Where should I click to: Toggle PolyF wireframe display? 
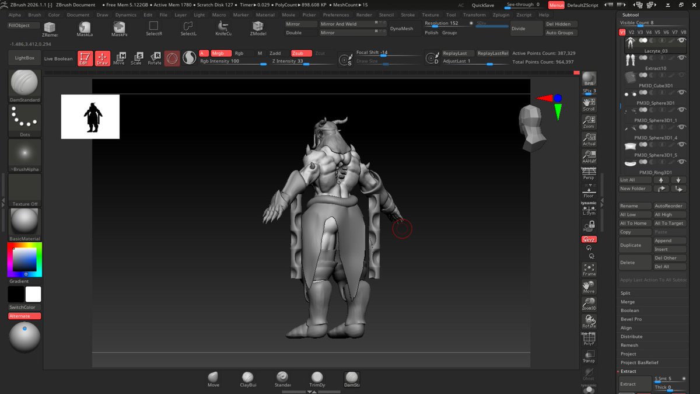[589, 339]
